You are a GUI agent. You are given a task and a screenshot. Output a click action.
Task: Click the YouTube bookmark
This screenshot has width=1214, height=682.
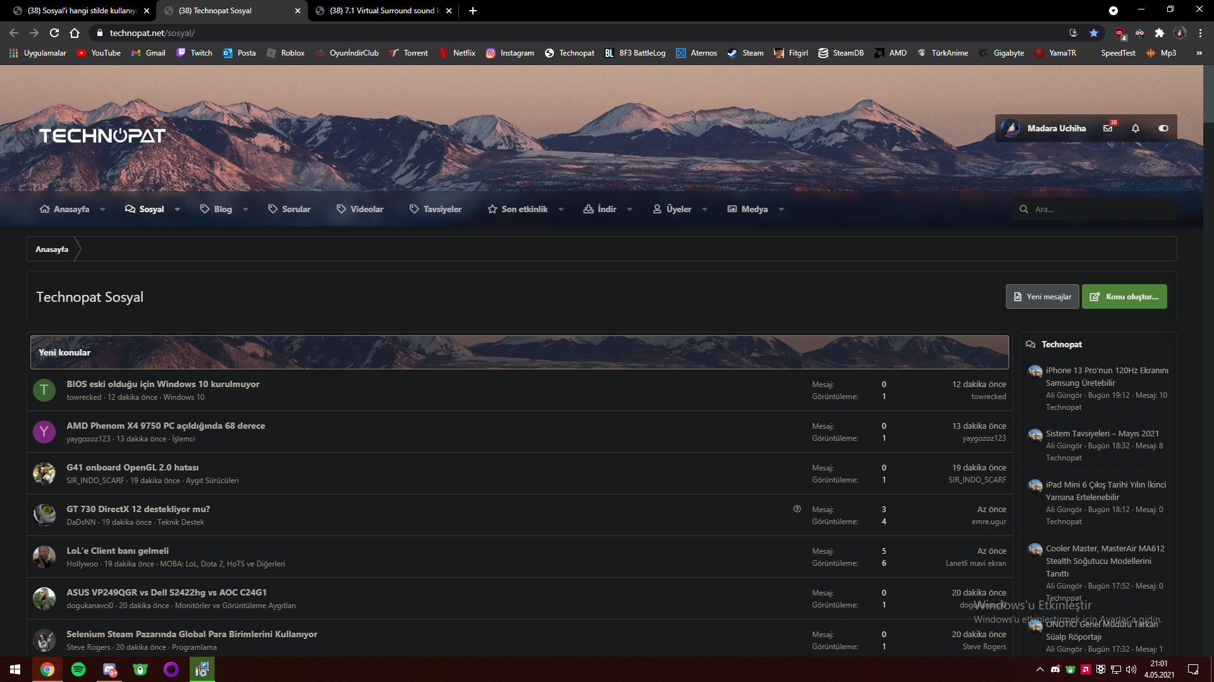coord(99,53)
